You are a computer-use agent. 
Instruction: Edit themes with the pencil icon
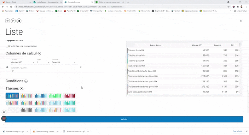pyautogui.click(x=22, y=88)
